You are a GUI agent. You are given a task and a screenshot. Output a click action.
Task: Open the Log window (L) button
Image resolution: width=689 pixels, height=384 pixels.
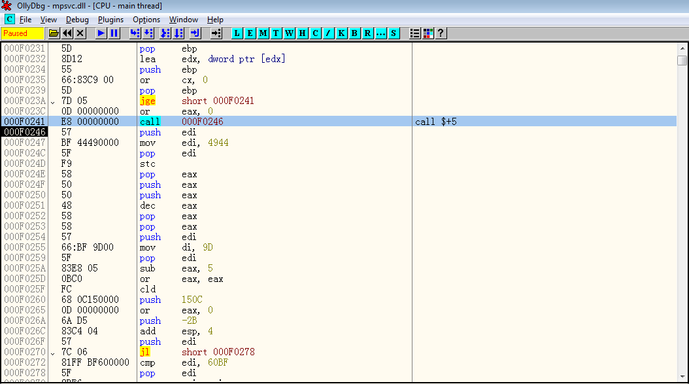tap(237, 33)
